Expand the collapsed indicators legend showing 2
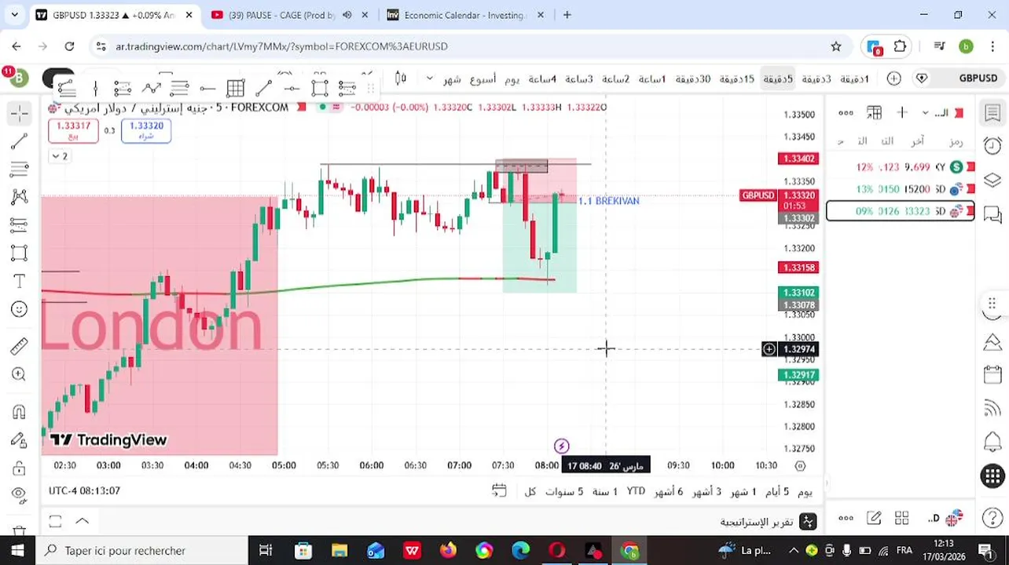Screen dimensions: 1009x565 coord(60,156)
